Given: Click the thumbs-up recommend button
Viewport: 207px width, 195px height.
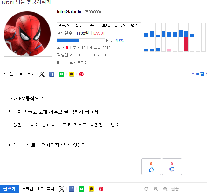Looking at the screenshot, I should pyautogui.click(x=151, y=167).
